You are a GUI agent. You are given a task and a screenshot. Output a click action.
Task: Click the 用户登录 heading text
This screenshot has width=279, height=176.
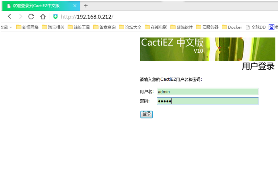(258, 66)
